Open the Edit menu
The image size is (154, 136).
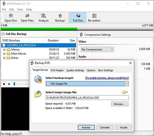coord(12,10)
